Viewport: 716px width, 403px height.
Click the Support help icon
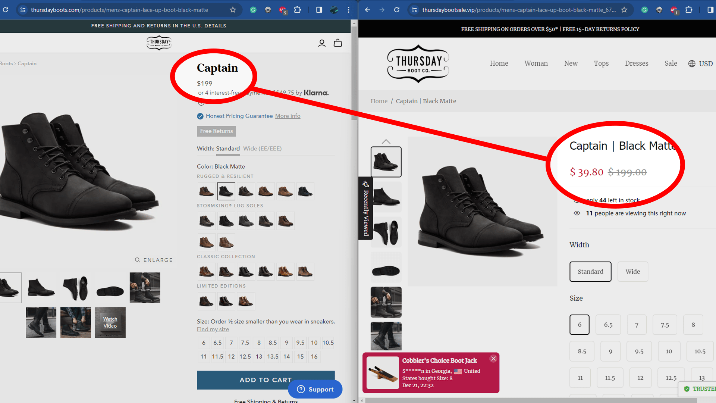[301, 389]
